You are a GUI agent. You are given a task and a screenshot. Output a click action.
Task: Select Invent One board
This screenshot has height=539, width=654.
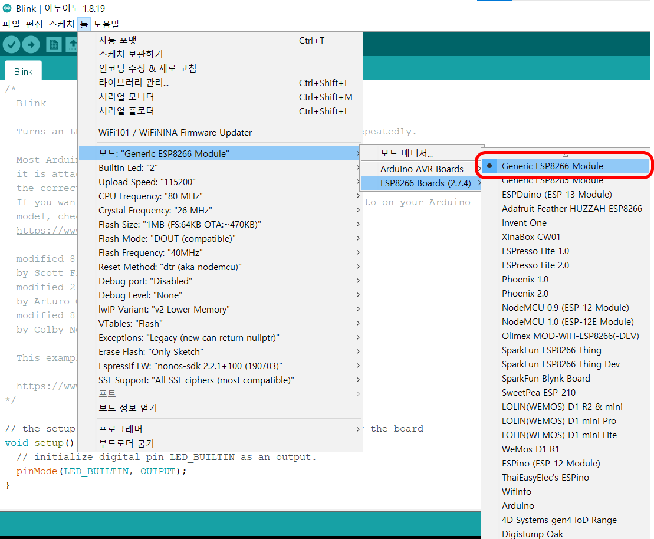(566, 223)
